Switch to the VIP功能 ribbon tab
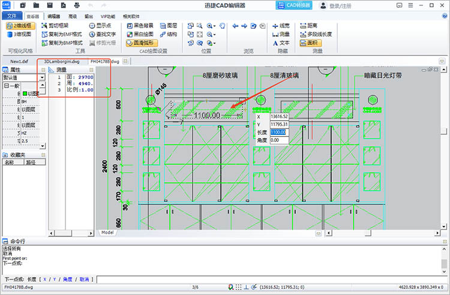Image resolution: width=450 pixels, height=295 pixels. point(108,16)
